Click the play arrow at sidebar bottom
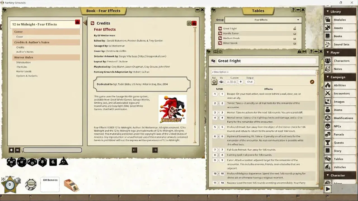 [328, 189]
